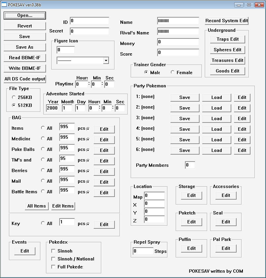Image resolution: width=266 pixels, height=278 pixels.
Task: Generate AR DS Code output
Action: (x=24, y=79)
